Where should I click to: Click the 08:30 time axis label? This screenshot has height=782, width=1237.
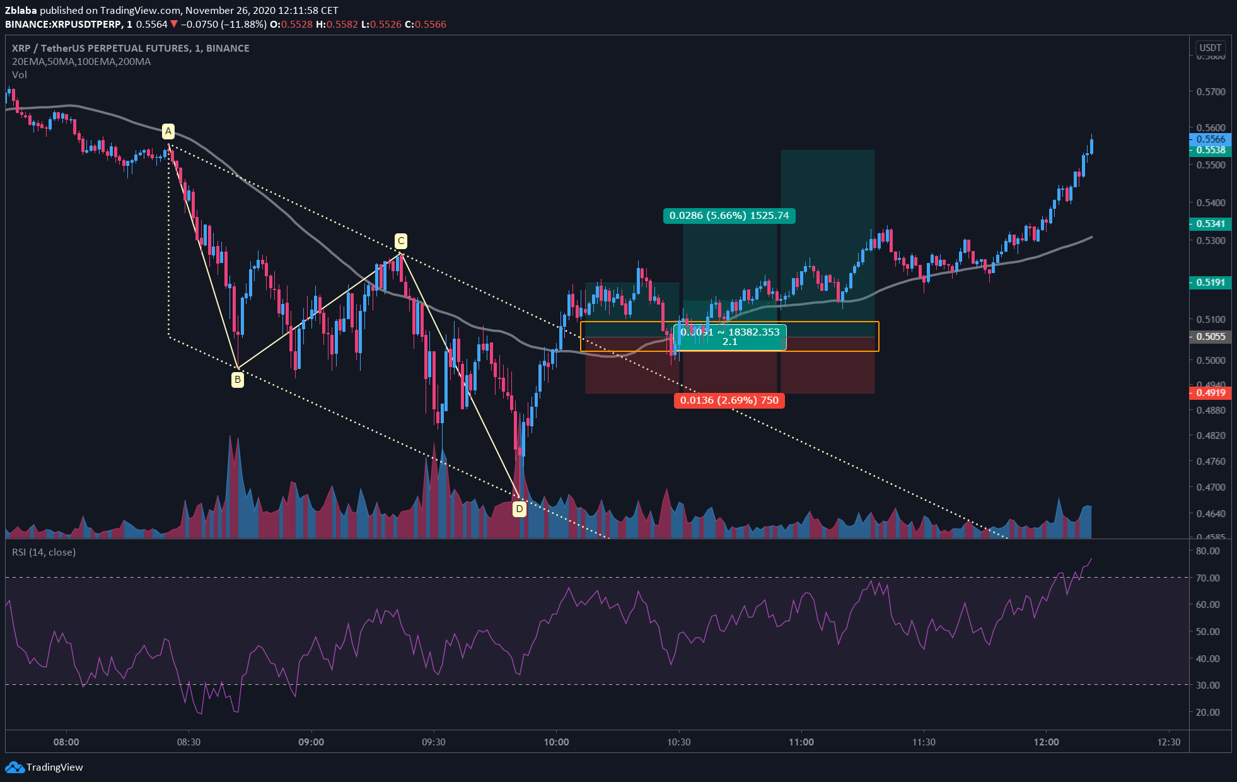[x=189, y=742]
